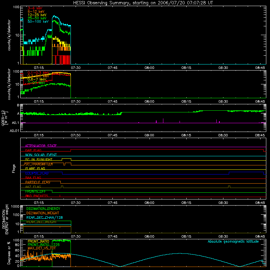270x270 pixels.
Task: Click the 'MAX_DET_VS_TOT' legend entry
Action: click(x=42, y=248)
